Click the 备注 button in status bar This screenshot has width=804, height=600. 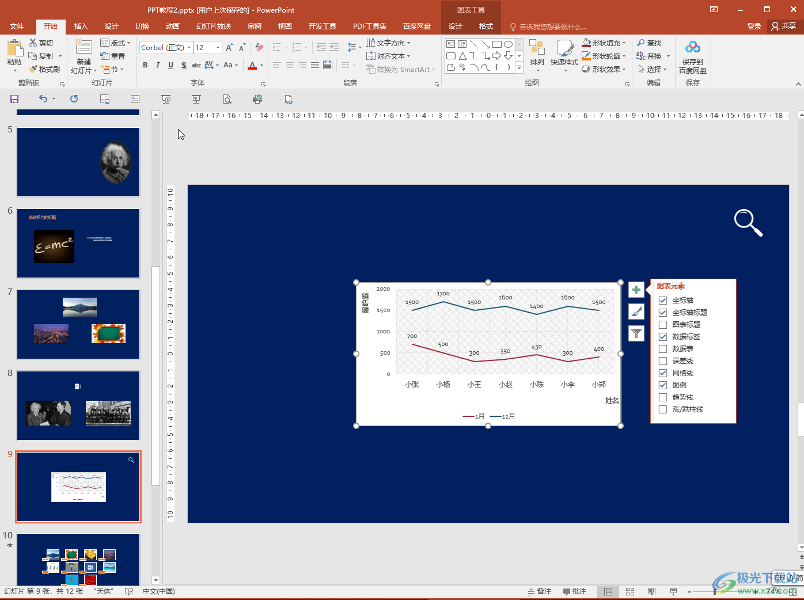(x=540, y=591)
